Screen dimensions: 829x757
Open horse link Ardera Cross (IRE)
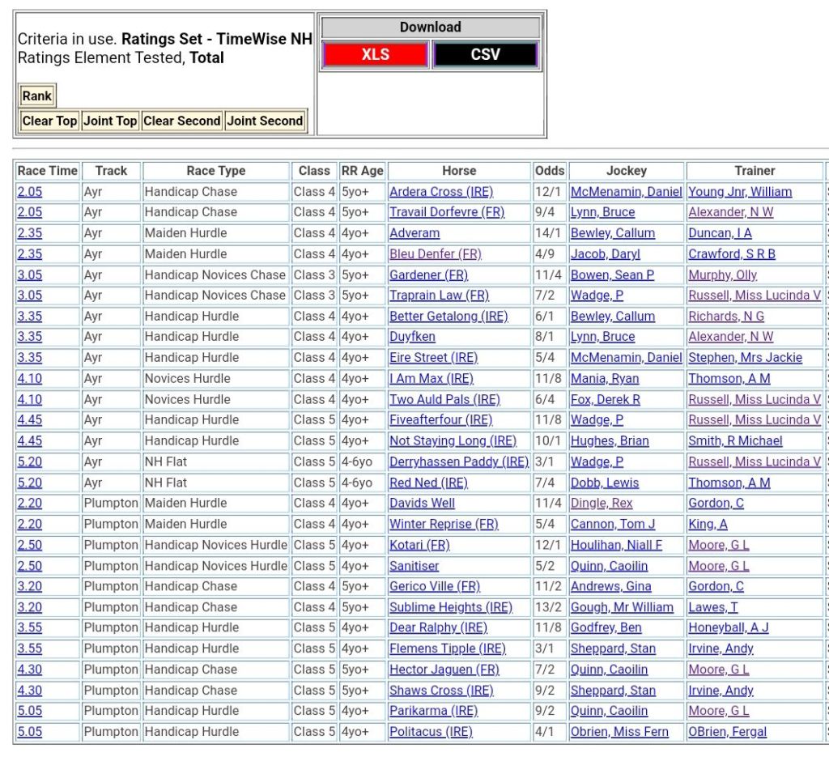coord(440,192)
